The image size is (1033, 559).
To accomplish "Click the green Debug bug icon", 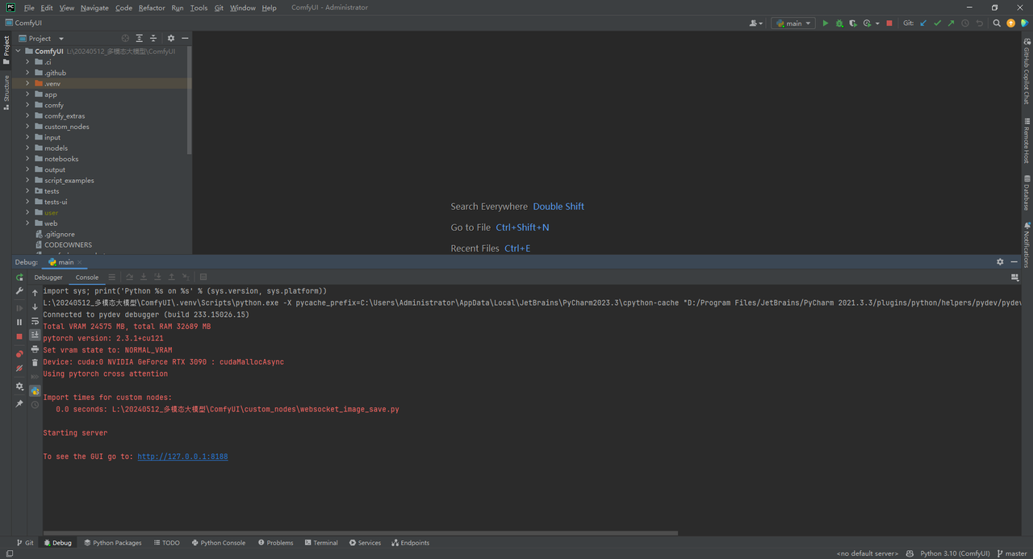I will 839,23.
